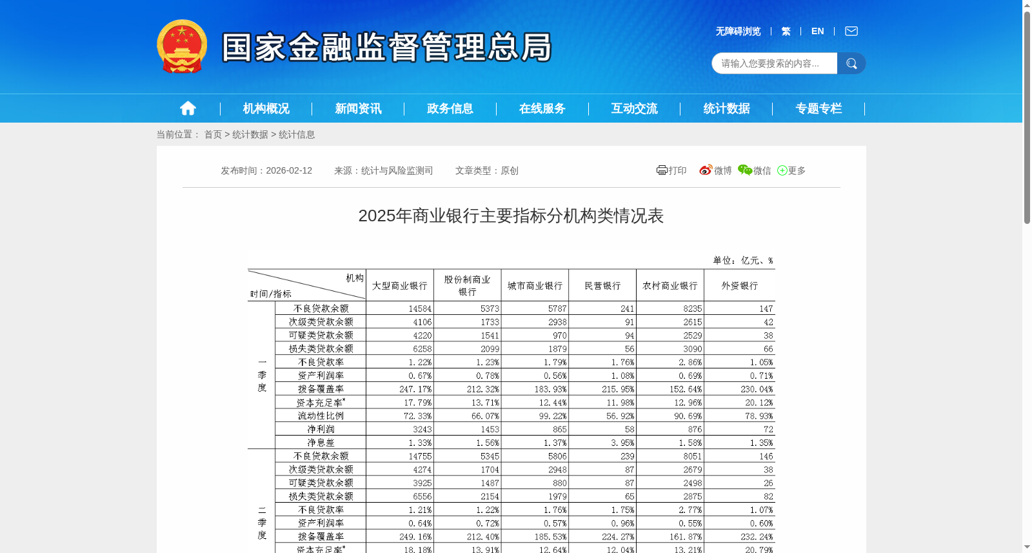
Task: Open 互动交流 menu
Action: tap(635, 108)
